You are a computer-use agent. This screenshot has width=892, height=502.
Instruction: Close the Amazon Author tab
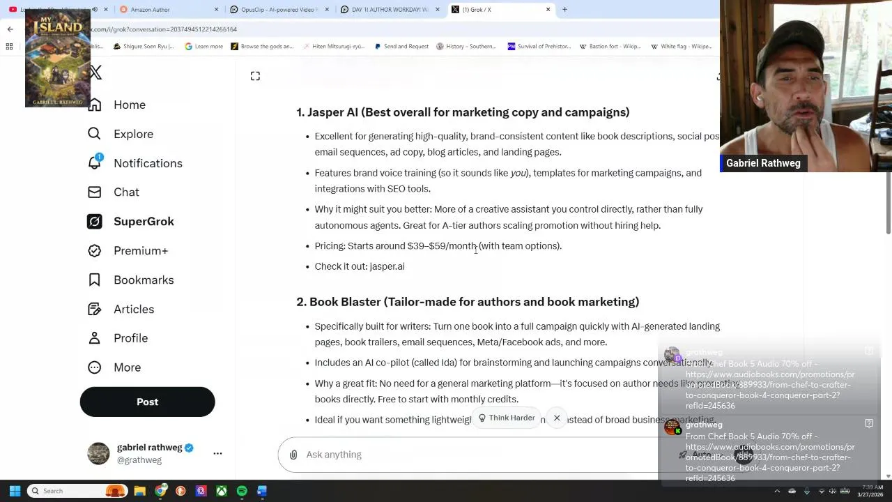click(x=216, y=10)
